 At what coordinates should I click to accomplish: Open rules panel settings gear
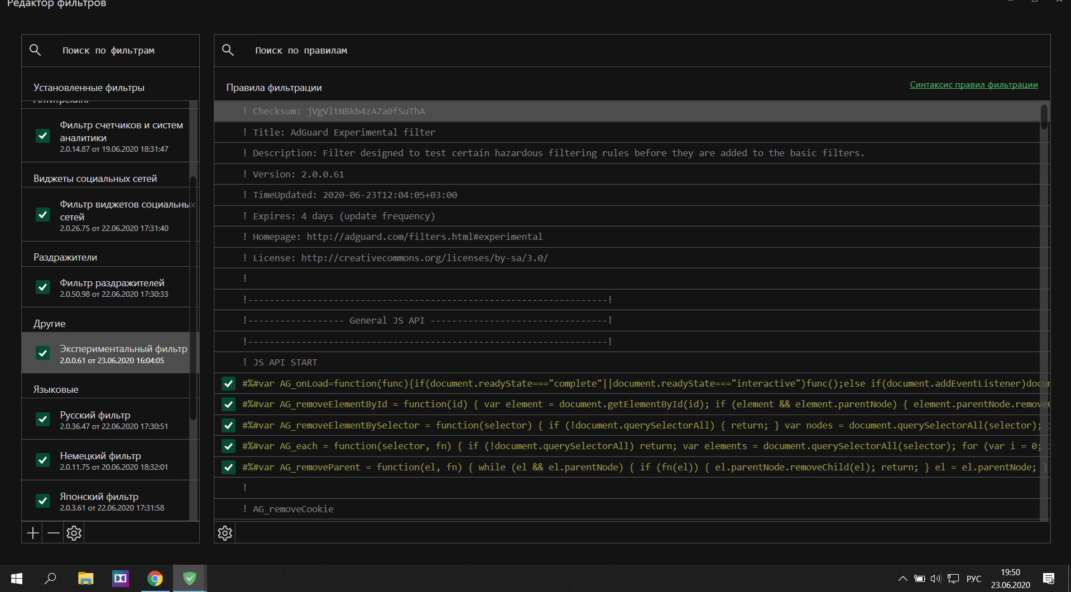click(x=225, y=533)
